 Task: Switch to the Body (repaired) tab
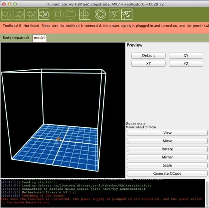pos(16,38)
